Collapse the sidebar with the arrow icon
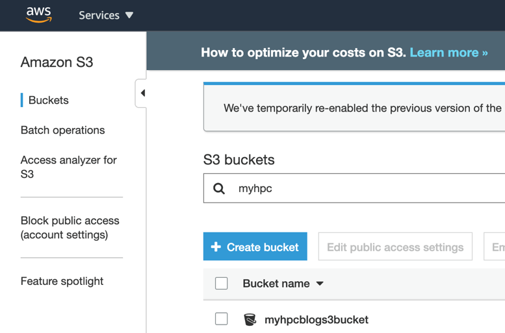The image size is (505, 333). [x=142, y=93]
